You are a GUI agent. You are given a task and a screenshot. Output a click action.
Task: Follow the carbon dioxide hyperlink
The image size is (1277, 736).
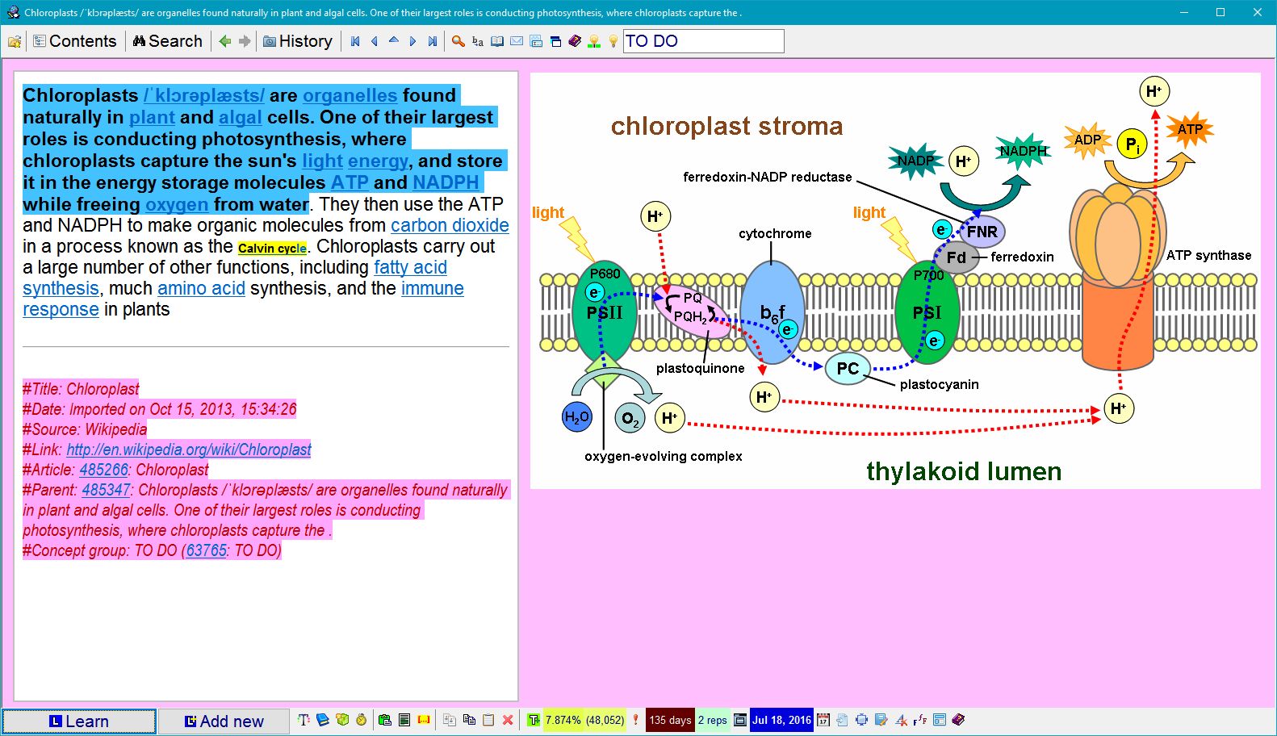[x=450, y=225]
